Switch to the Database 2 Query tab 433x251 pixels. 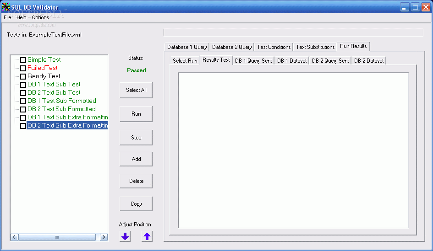pyautogui.click(x=232, y=47)
